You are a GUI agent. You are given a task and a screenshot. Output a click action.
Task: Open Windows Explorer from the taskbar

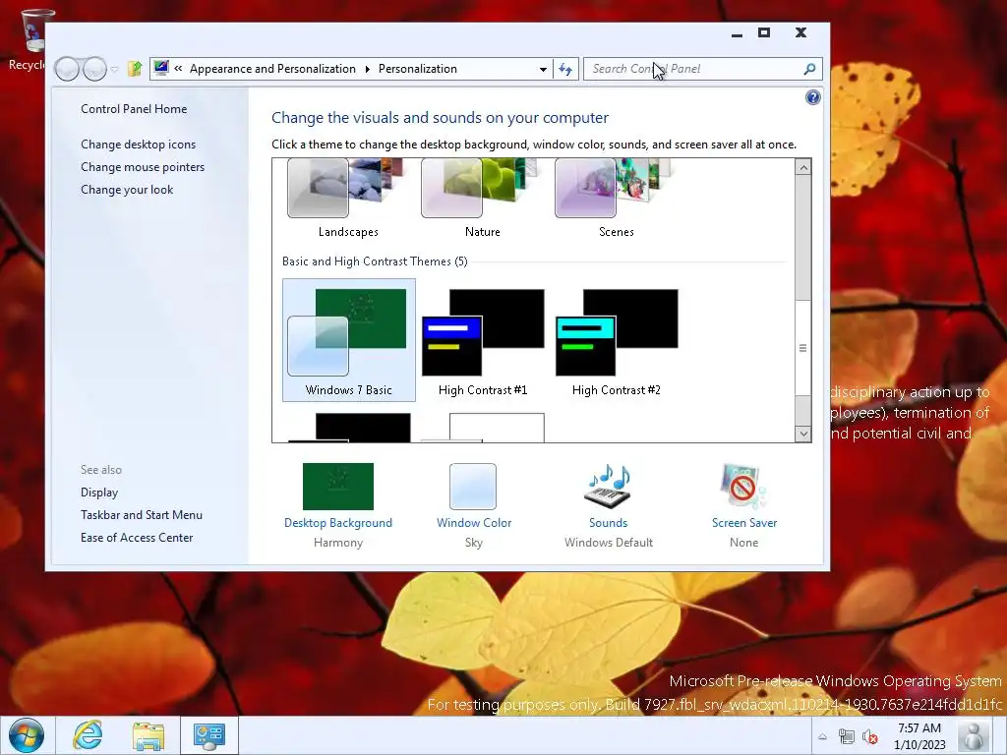pos(148,735)
